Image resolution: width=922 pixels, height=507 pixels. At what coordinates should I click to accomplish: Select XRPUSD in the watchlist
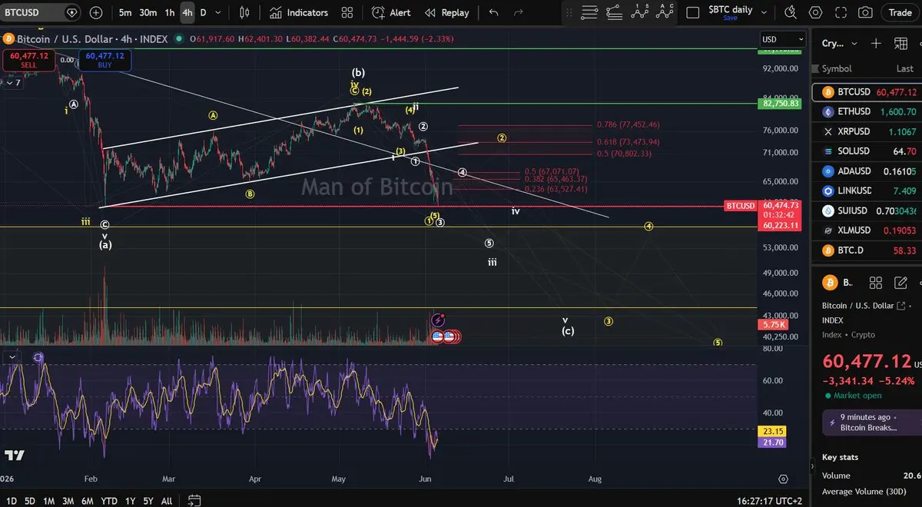click(x=868, y=131)
